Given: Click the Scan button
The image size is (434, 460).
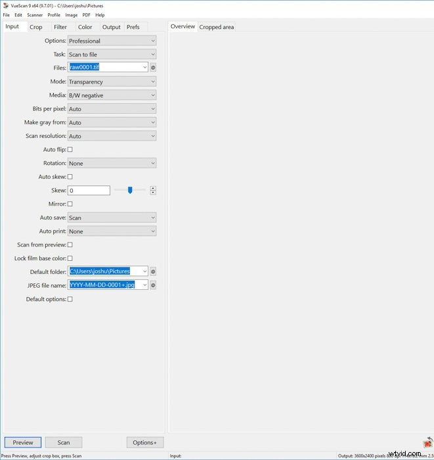Looking at the screenshot, I should [64, 442].
